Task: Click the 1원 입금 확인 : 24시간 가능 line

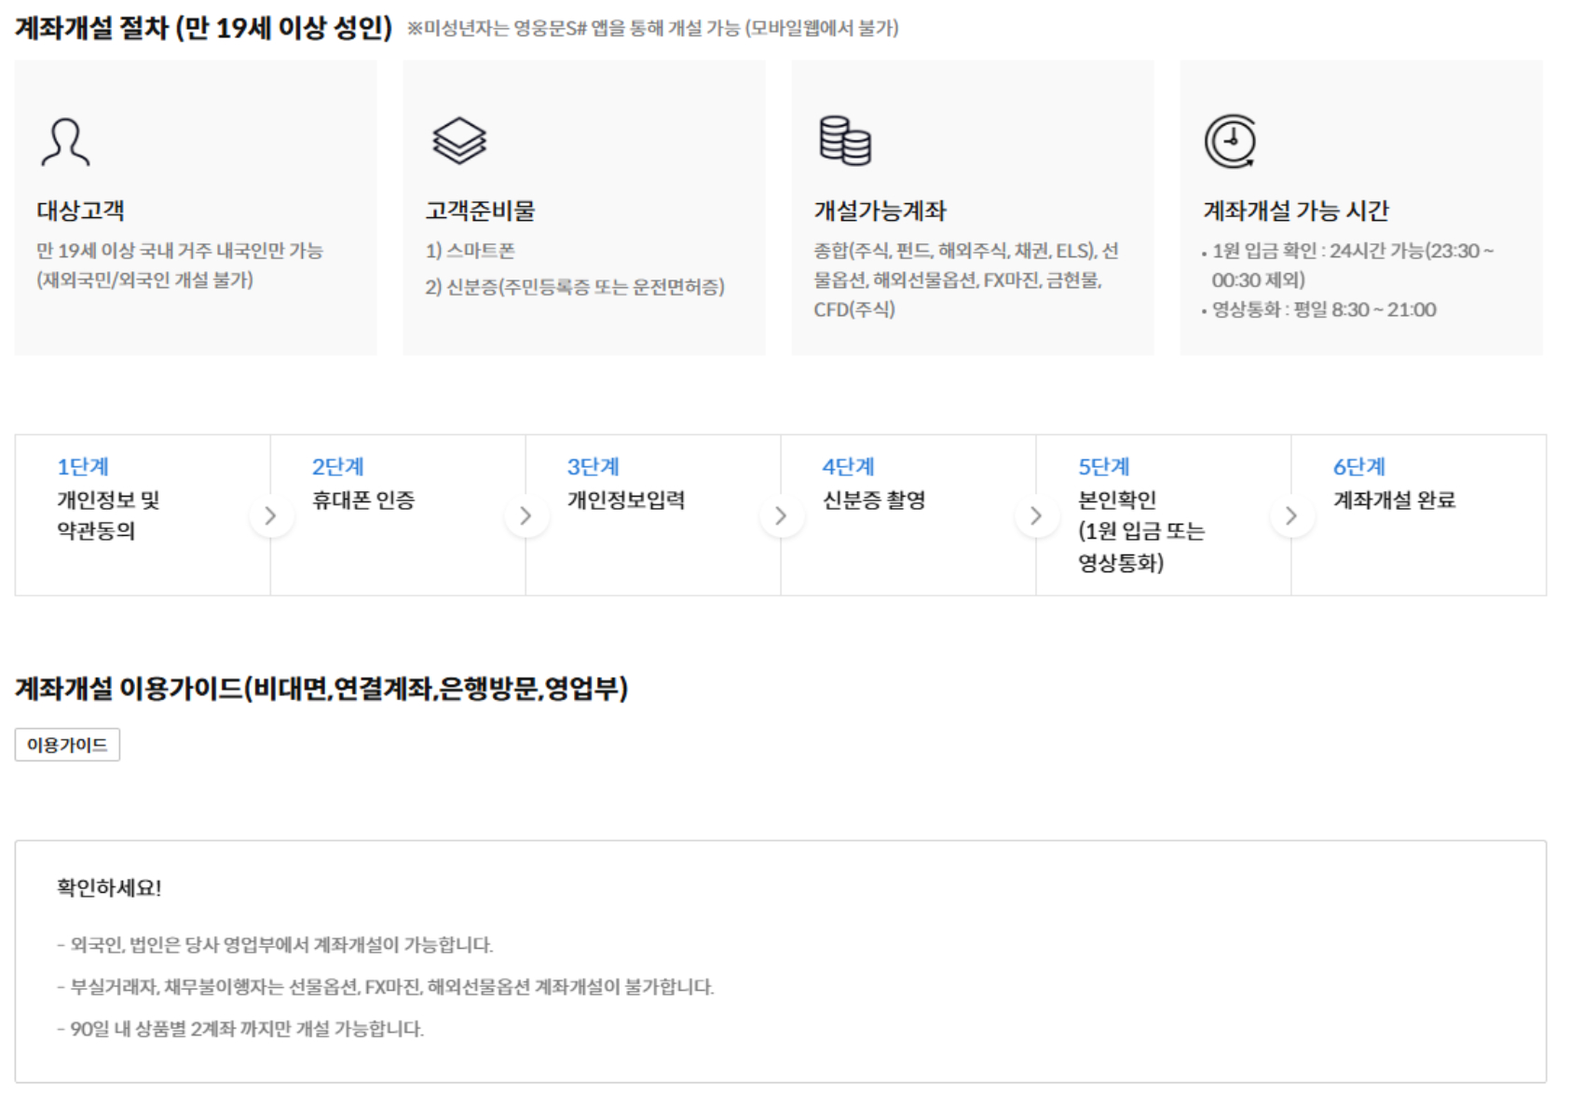Action: click(1353, 265)
